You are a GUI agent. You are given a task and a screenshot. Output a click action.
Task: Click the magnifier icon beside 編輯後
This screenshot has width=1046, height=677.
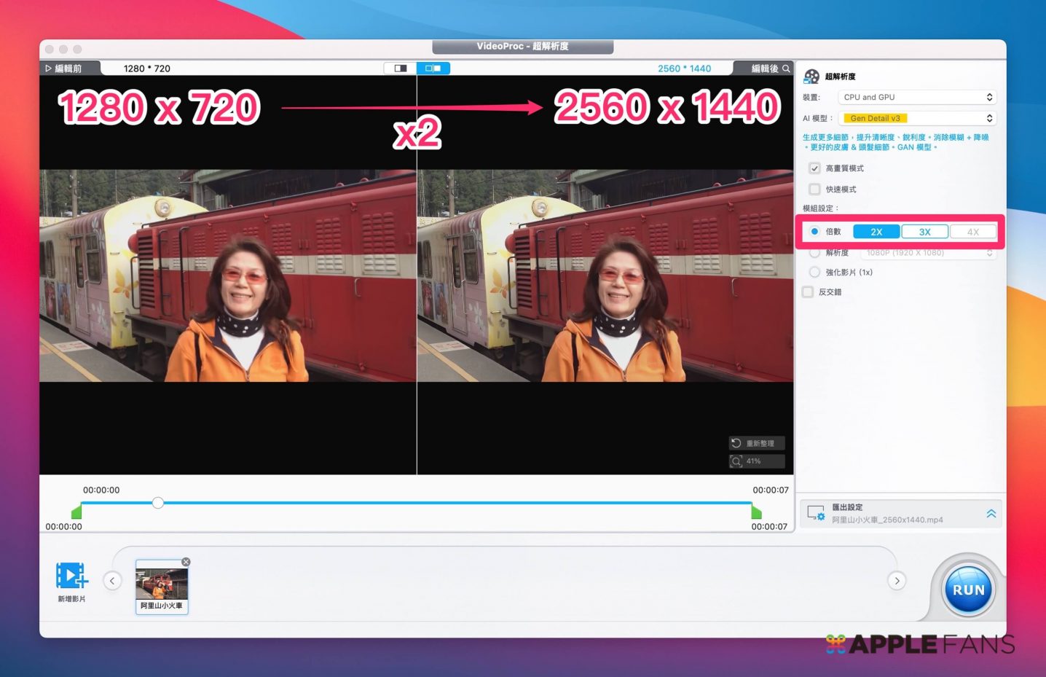point(786,69)
